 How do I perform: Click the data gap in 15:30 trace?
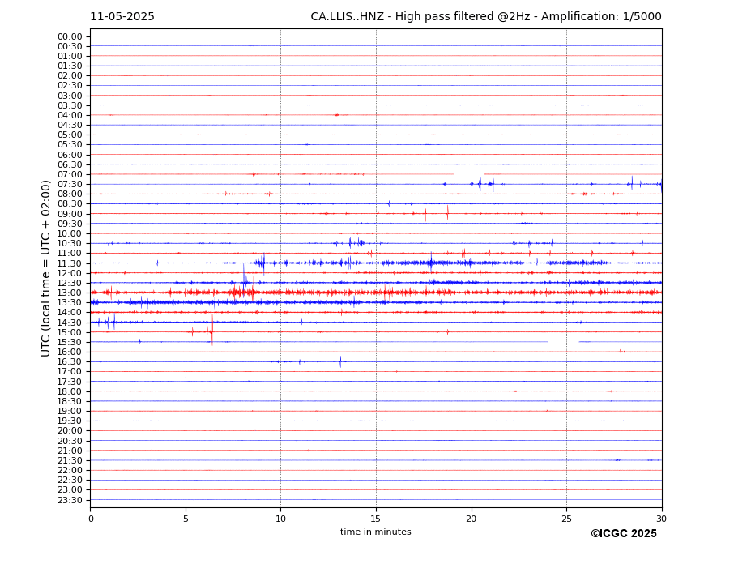(x=563, y=342)
